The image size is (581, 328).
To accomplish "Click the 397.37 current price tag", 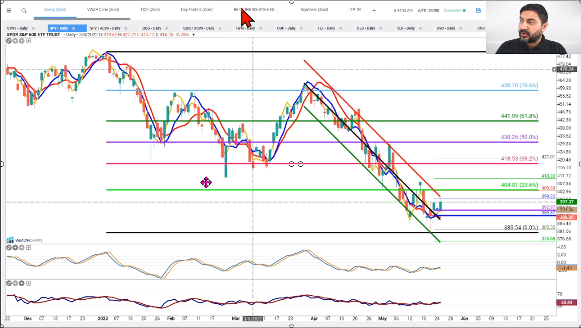I will coord(567,202).
